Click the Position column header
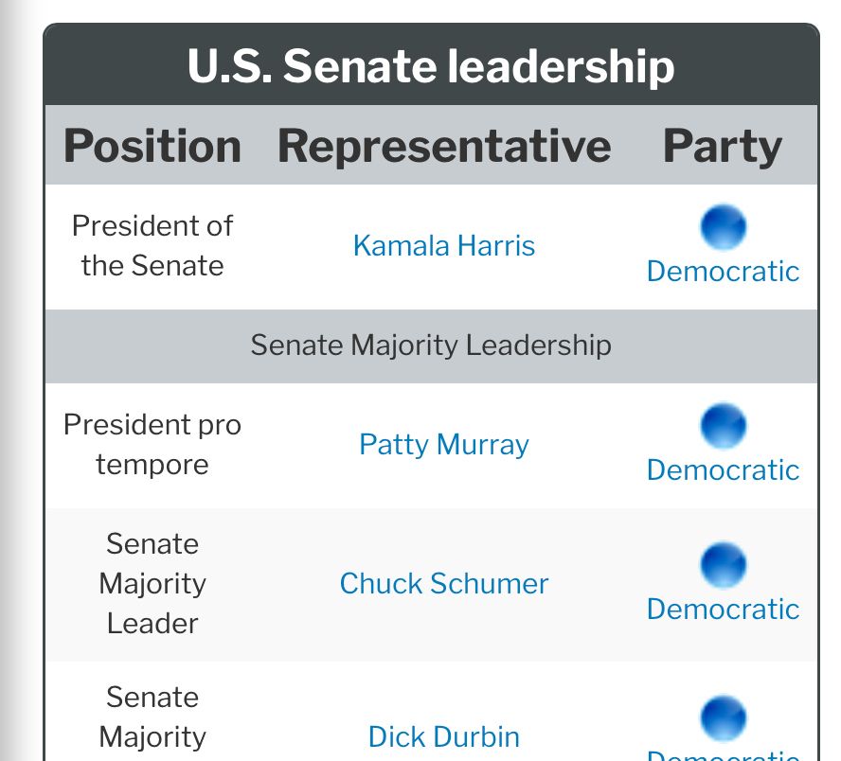Image resolution: width=841 pixels, height=761 pixels. pos(152,147)
